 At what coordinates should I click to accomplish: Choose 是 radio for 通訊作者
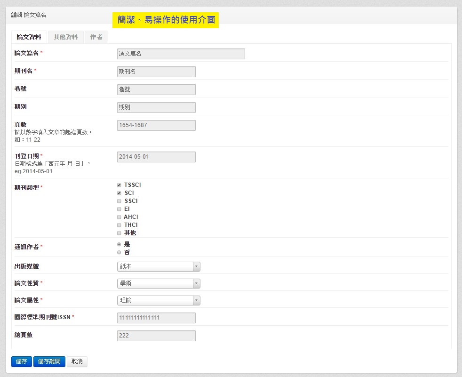(x=119, y=244)
